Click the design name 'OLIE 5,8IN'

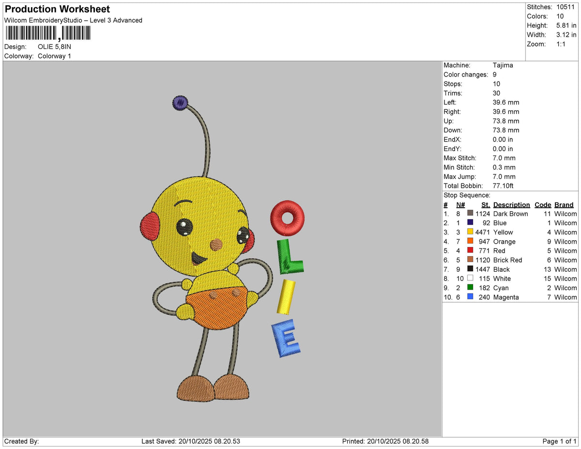click(54, 47)
